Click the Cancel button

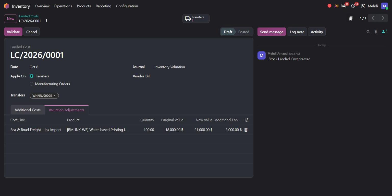tap(32, 32)
